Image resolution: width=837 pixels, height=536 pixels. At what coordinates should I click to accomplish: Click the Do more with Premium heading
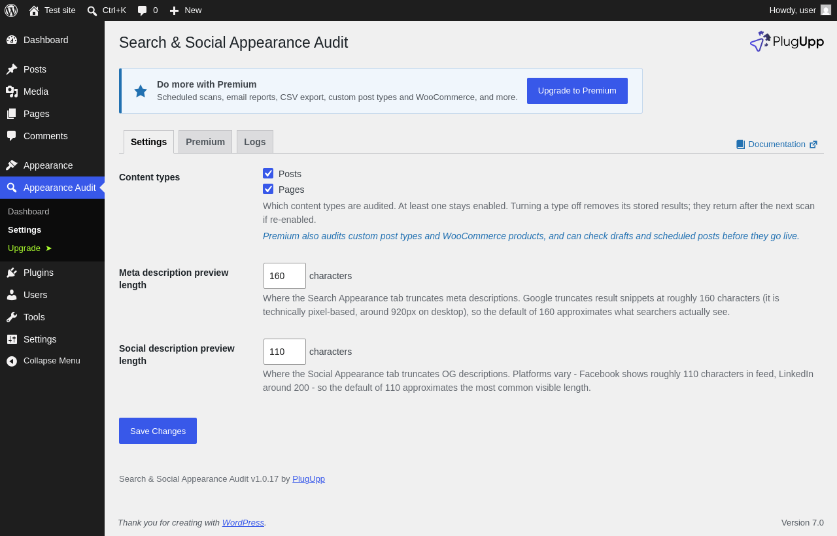(207, 84)
